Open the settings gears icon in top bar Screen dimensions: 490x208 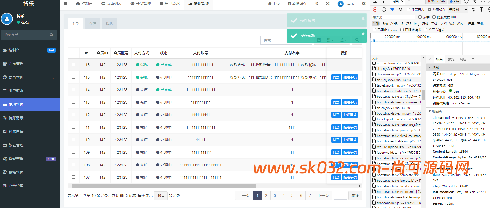coord(364,3)
